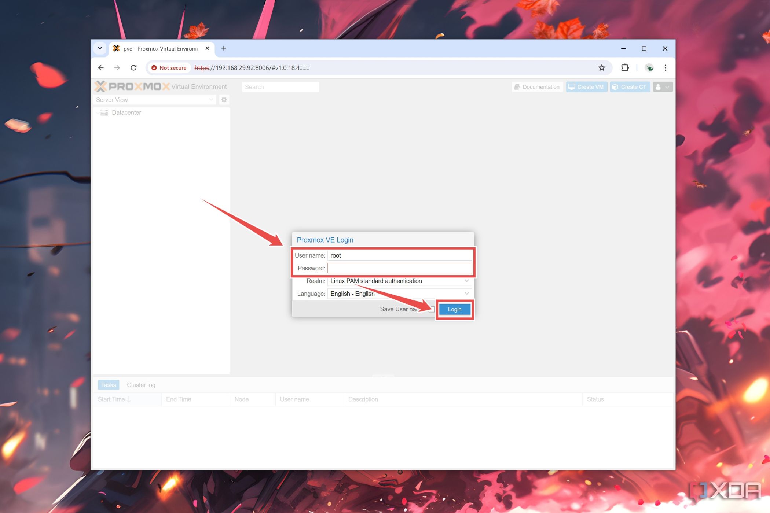Select the Cluster log tab
Viewport: 770px width, 513px height.
141,384
